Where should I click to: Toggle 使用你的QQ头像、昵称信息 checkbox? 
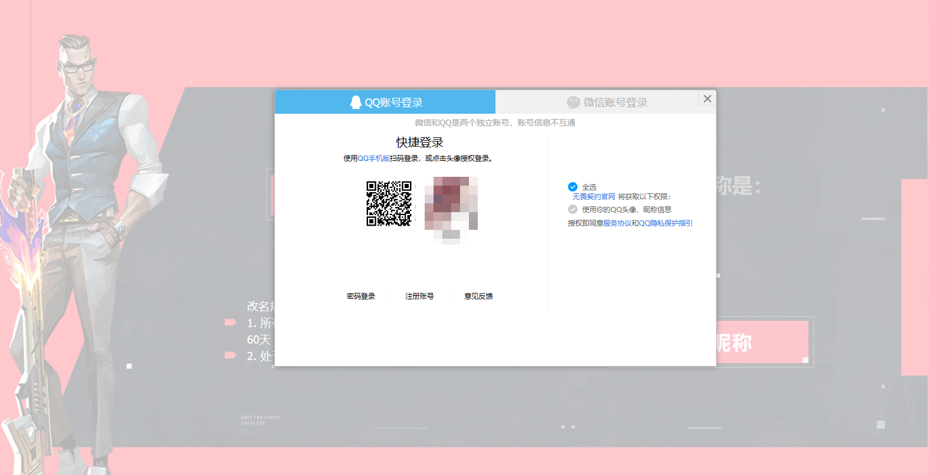pyautogui.click(x=573, y=209)
